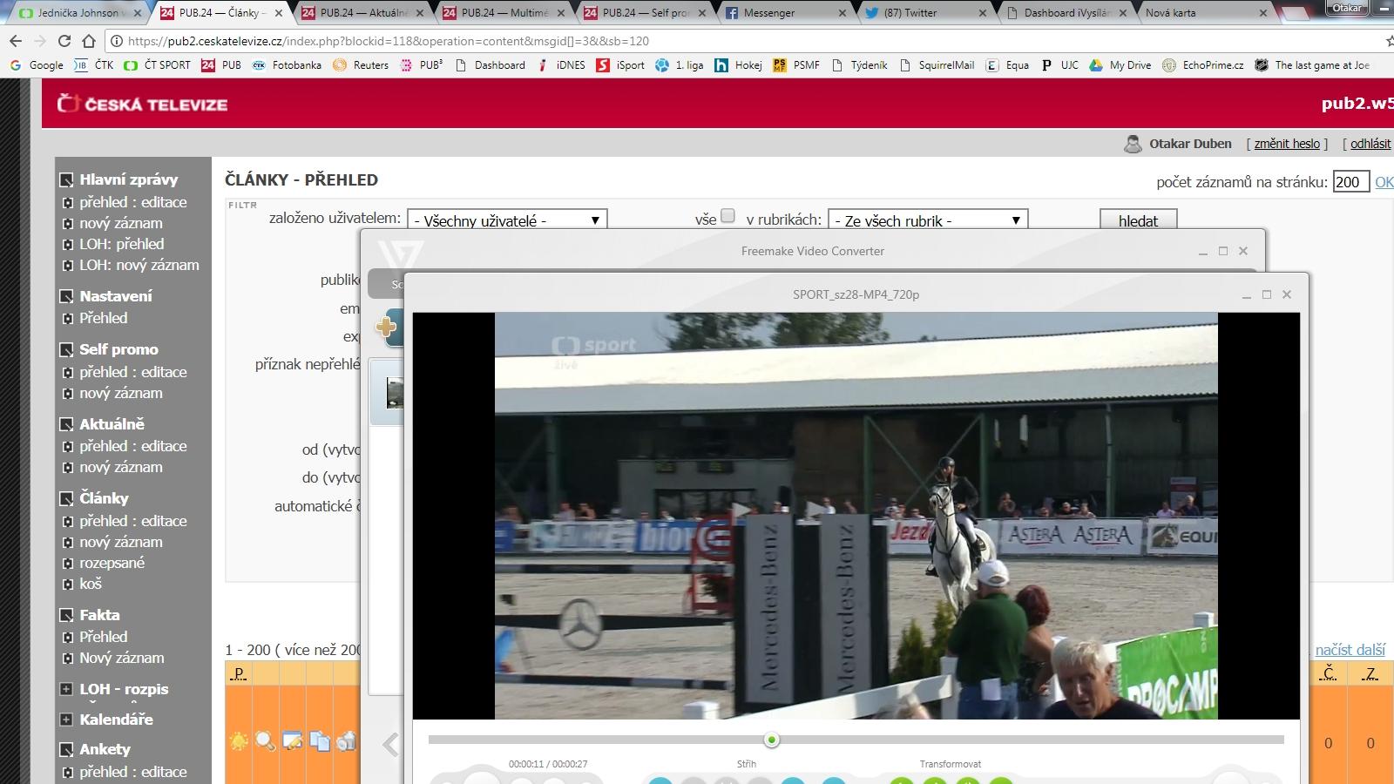1394x784 pixels.
Task: Click the left chevron arrow in Freemake window
Action: (x=390, y=745)
